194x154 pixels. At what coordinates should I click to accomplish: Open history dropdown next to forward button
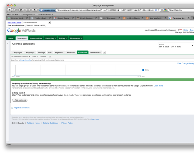point(17,10)
